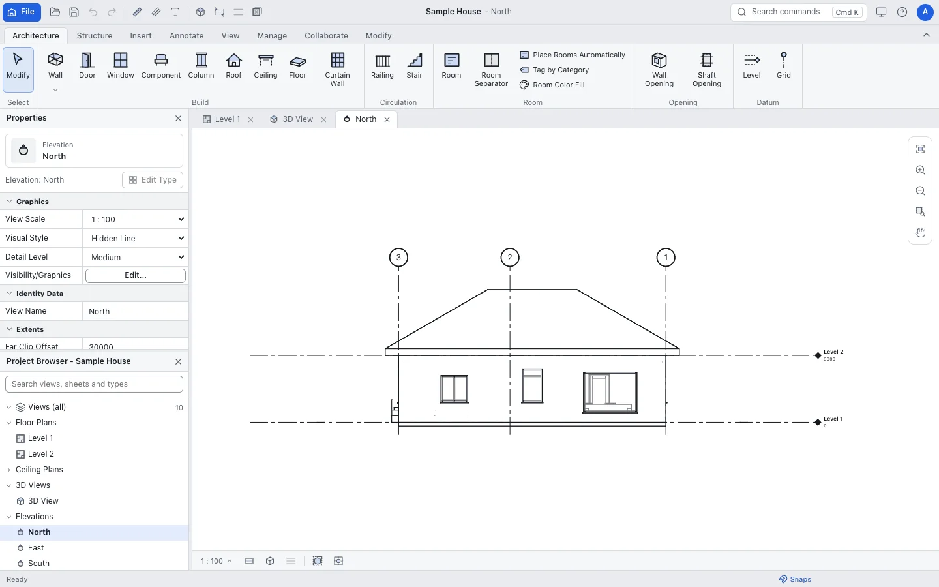The image size is (939, 587).
Task: Collapse the Elevations tree node
Action: pyautogui.click(x=9, y=517)
